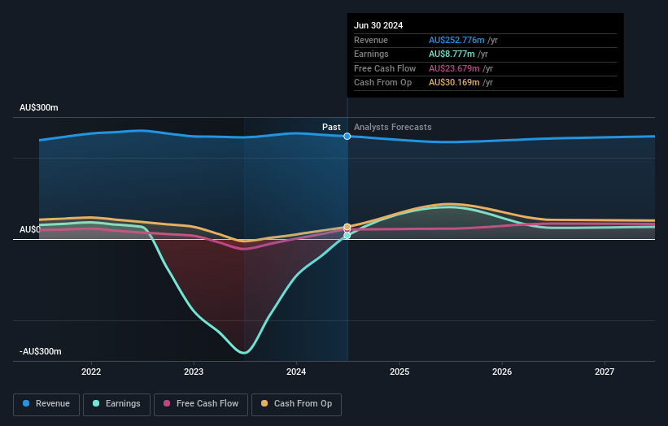
Task: Click the -AU$300m y-axis label
Action: point(41,351)
